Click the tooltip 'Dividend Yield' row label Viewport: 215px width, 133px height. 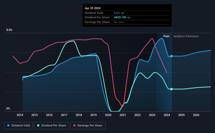94,13
